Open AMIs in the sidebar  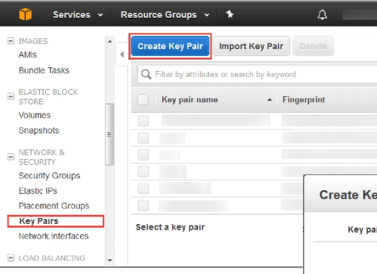pyautogui.click(x=27, y=55)
